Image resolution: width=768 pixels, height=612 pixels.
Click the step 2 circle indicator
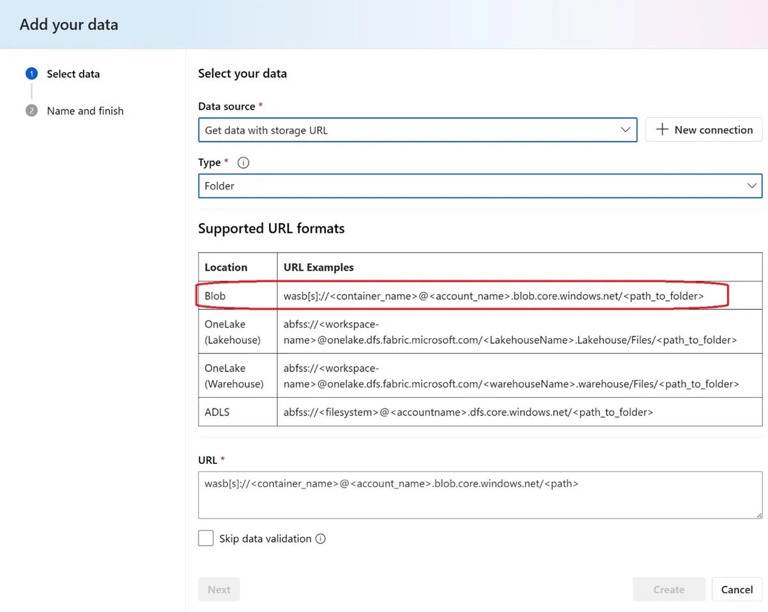pyautogui.click(x=32, y=110)
